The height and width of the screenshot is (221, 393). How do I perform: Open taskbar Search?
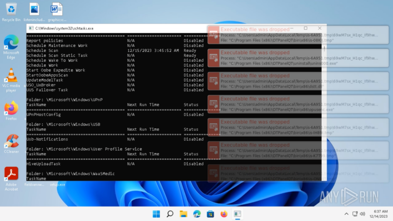click(x=170, y=214)
